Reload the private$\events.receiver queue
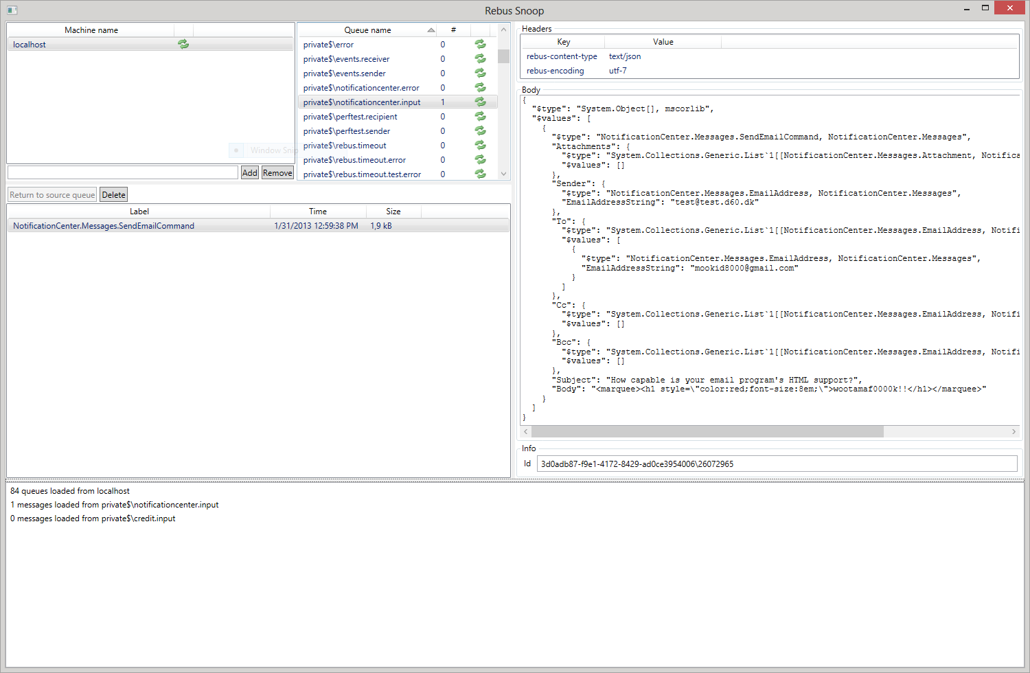This screenshot has width=1030, height=673. 480,58
